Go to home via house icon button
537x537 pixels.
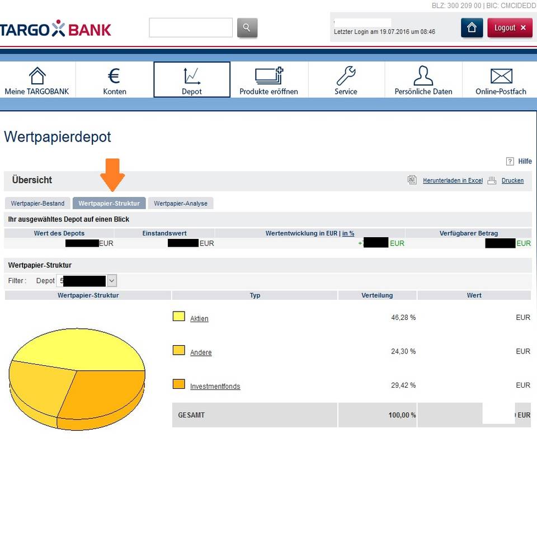472,27
